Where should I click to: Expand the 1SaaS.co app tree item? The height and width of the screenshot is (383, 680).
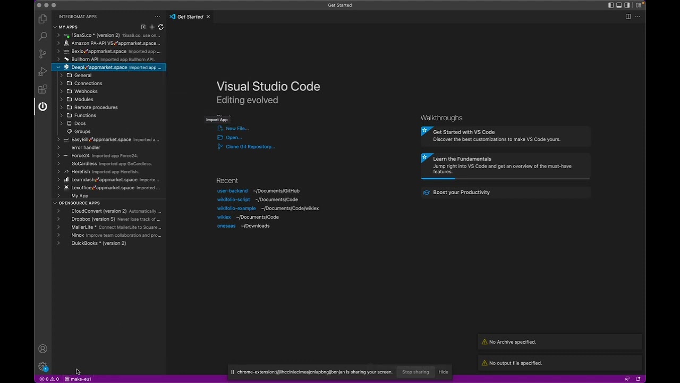tap(58, 35)
